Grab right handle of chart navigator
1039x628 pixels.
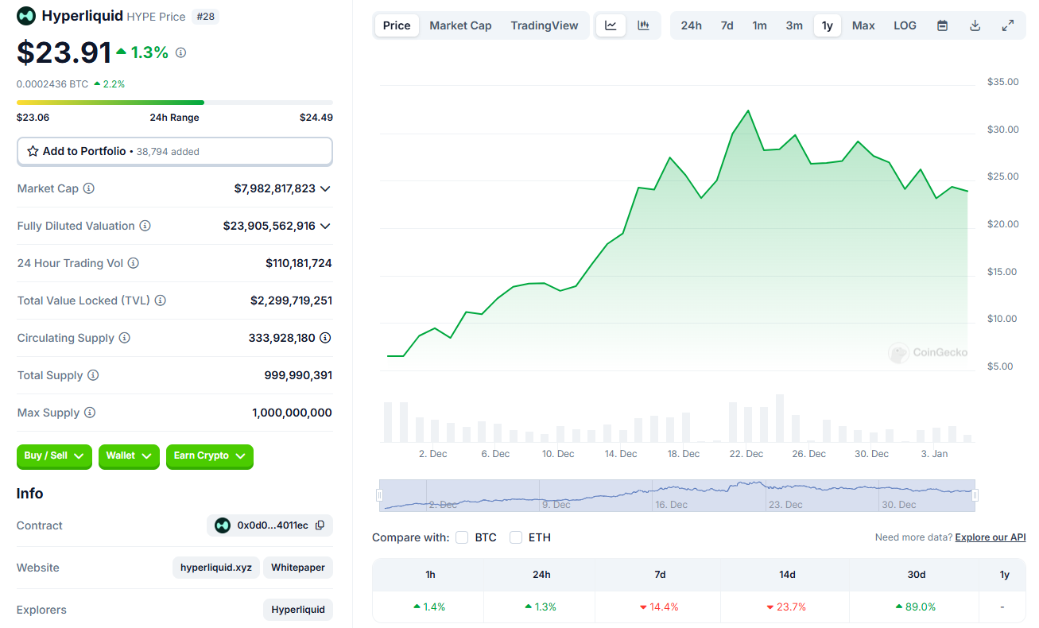pos(975,495)
